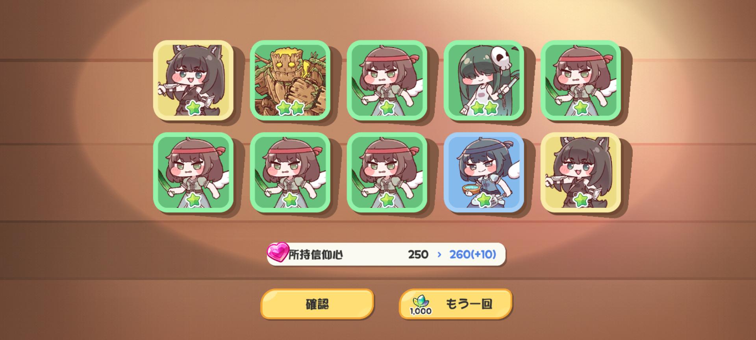Click the 260(+10) updated faith value
This screenshot has height=340, width=756.
point(472,255)
